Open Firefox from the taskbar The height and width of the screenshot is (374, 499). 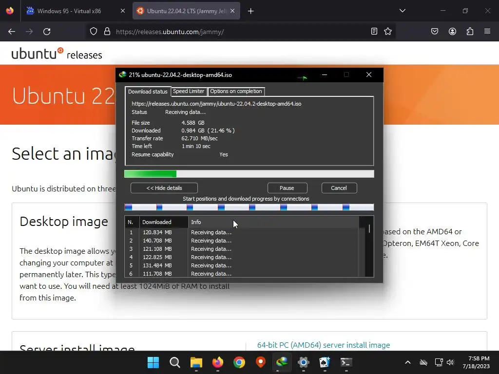click(218, 362)
